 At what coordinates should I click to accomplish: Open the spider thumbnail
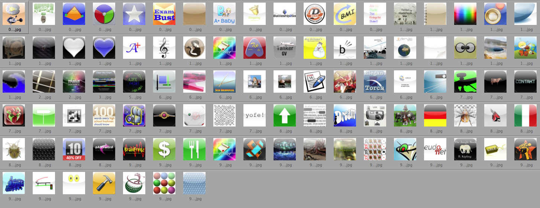465,115
